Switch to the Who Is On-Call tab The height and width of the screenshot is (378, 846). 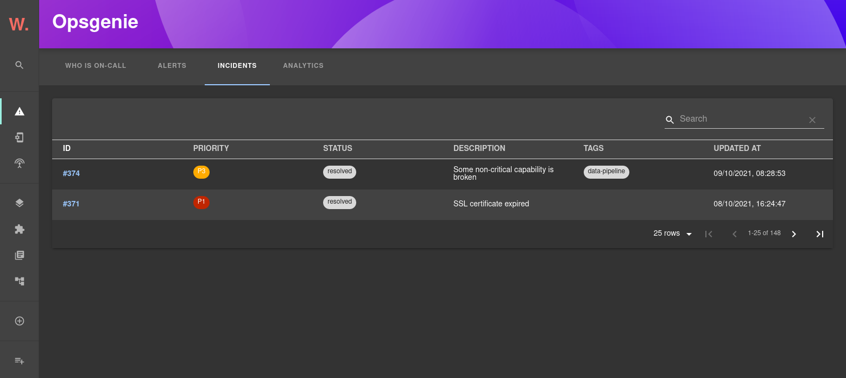pyautogui.click(x=96, y=66)
